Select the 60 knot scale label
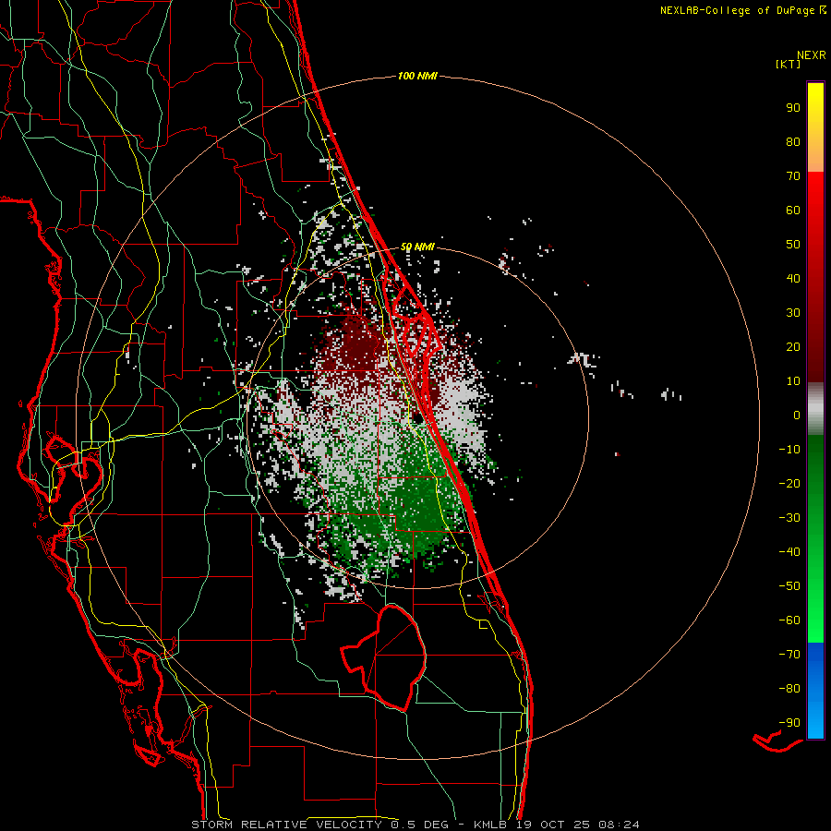The image size is (831, 831). [793, 210]
